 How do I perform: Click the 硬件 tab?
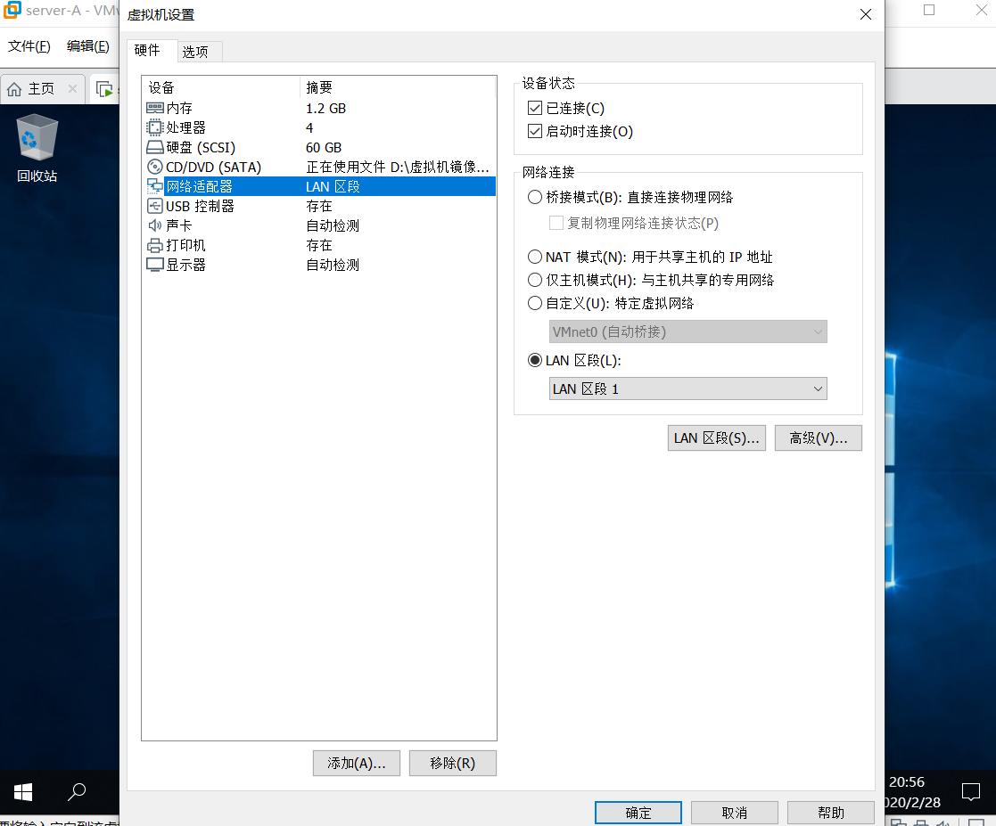(x=148, y=52)
